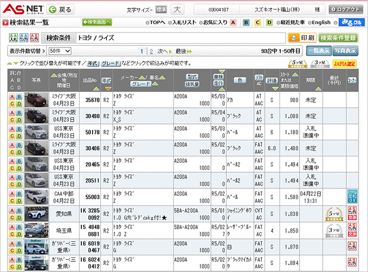Mark lot 30406 as favorite A
The width and height of the screenshot is (368, 272).
coord(12,145)
